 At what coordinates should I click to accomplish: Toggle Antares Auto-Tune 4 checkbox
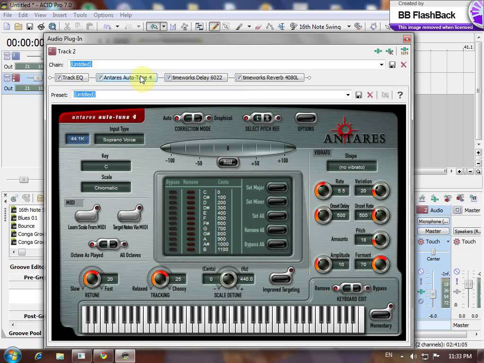click(x=100, y=78)
